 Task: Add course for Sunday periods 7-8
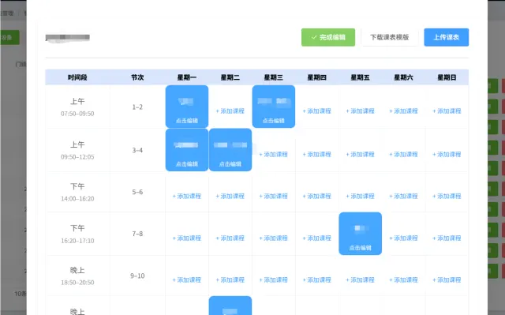[x=447, y=238]
